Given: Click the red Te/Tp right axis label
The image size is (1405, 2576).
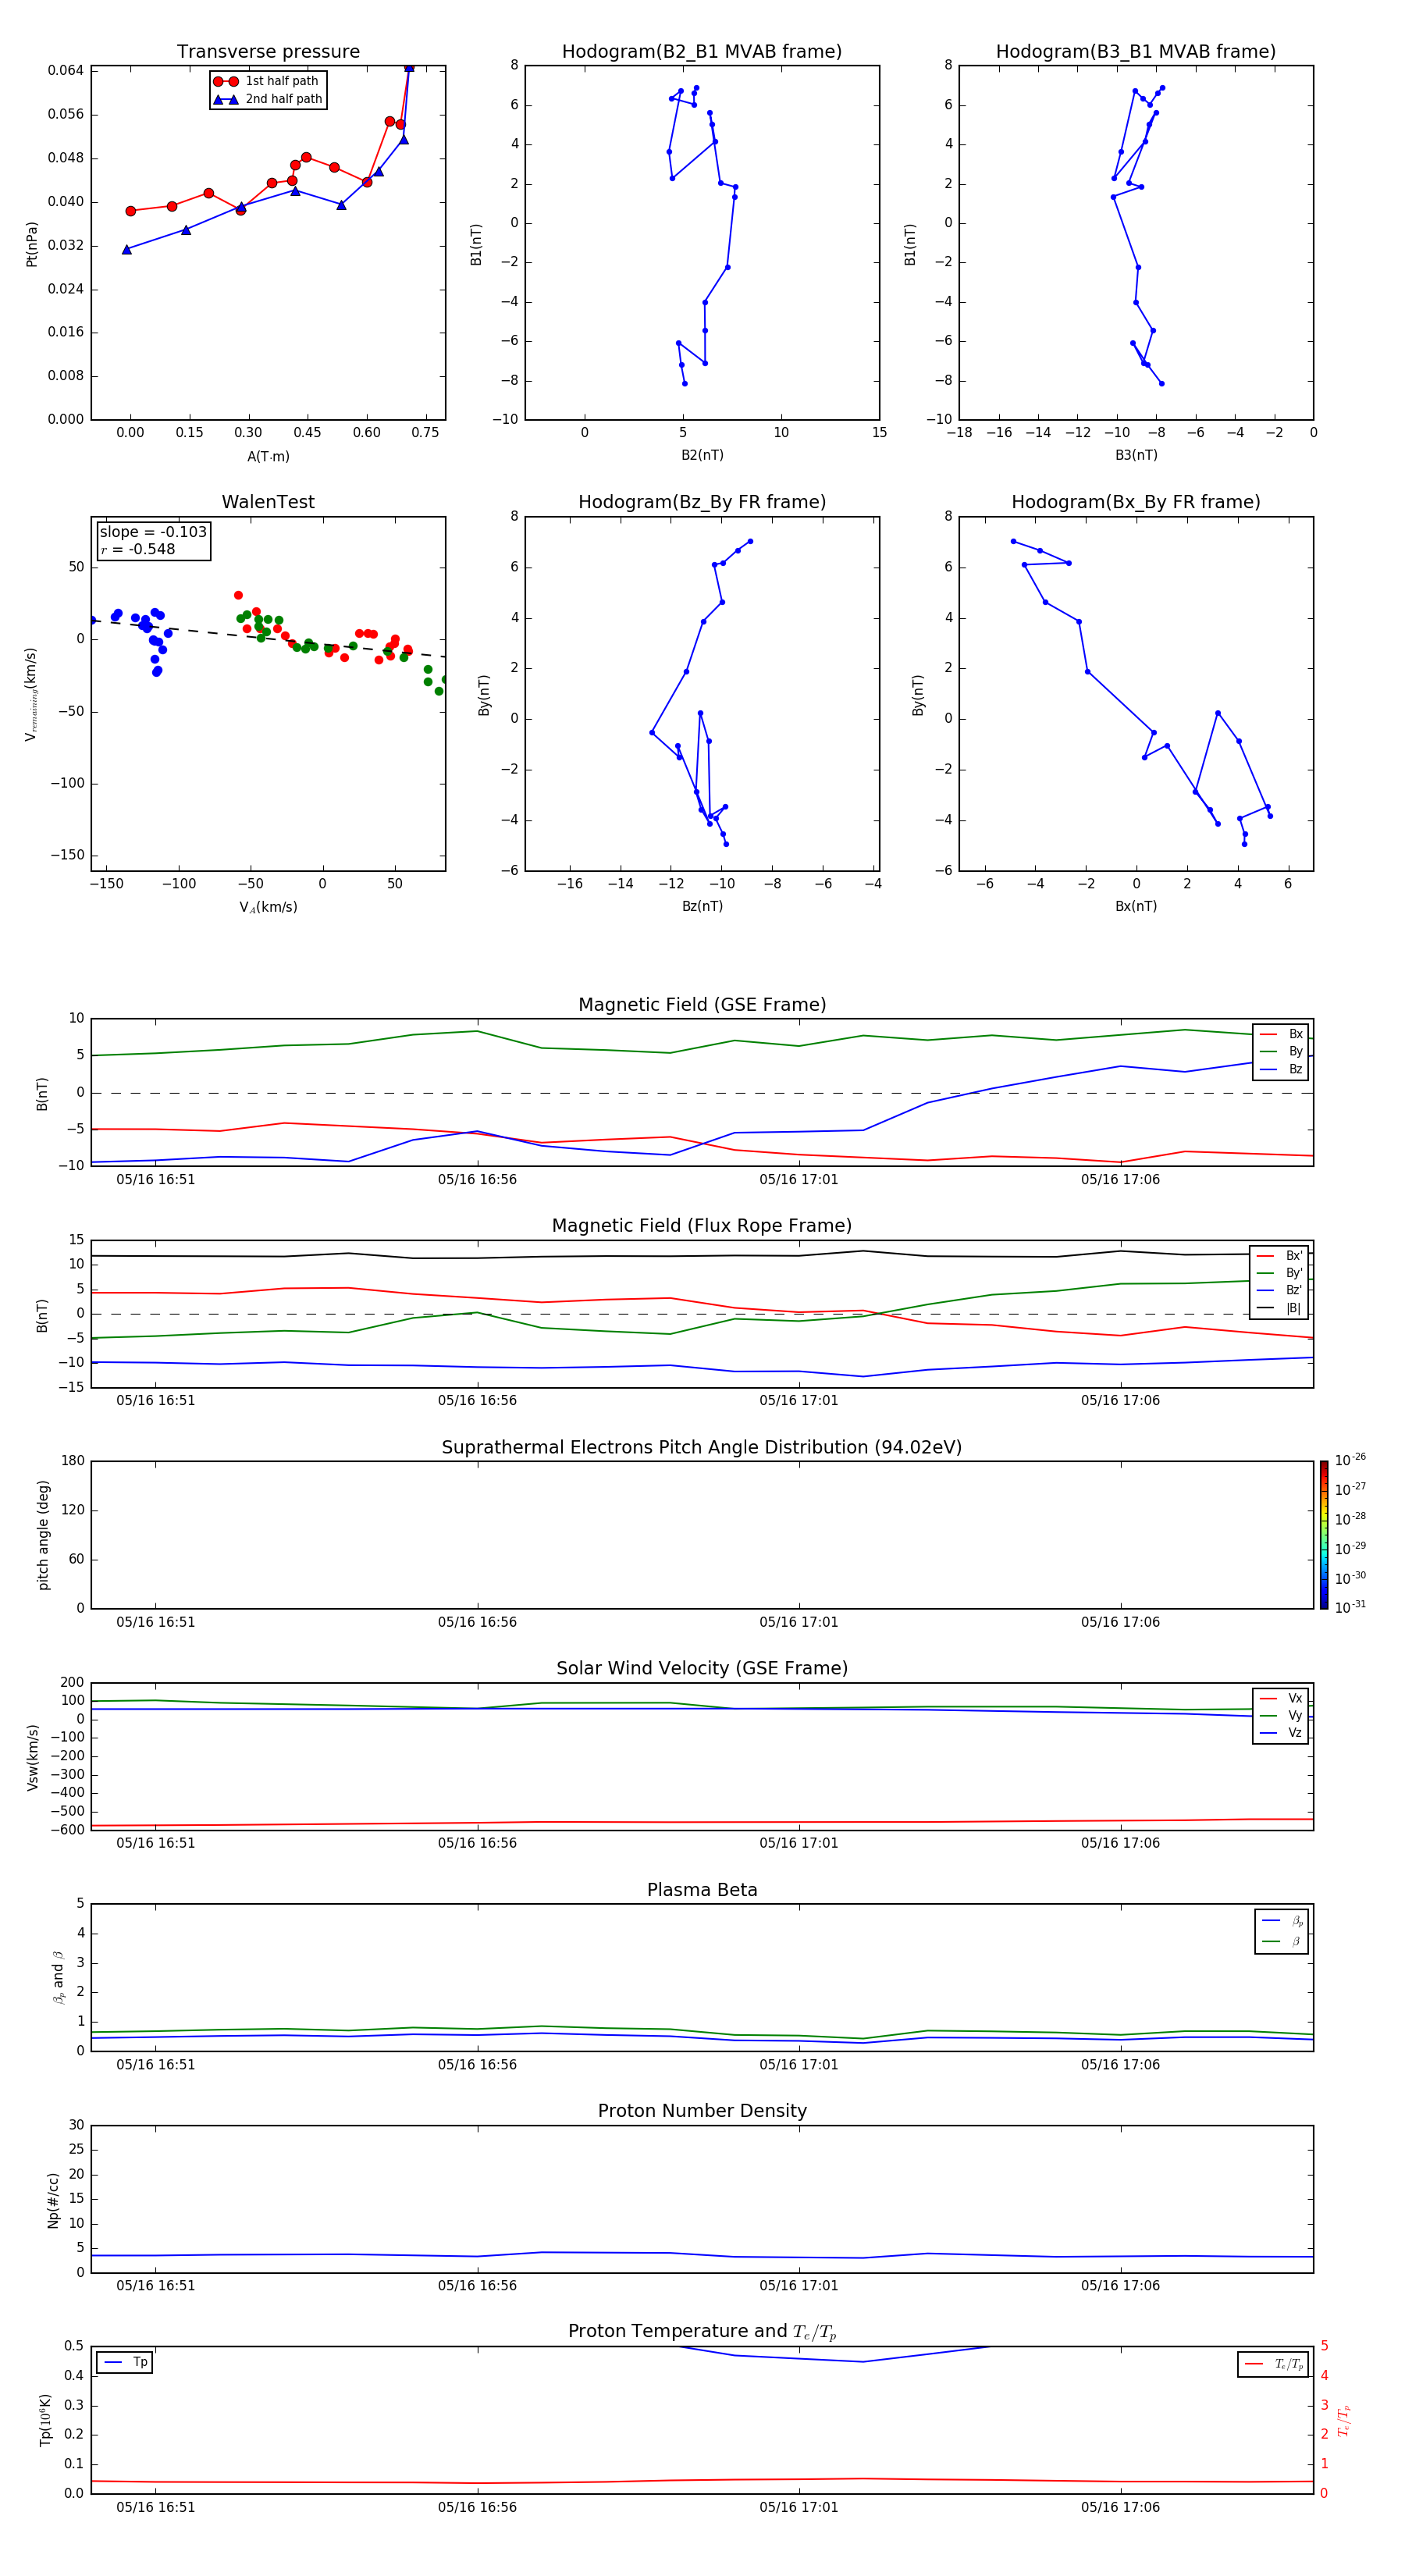Looking at the screenshot, I should click(1344, 2420).
